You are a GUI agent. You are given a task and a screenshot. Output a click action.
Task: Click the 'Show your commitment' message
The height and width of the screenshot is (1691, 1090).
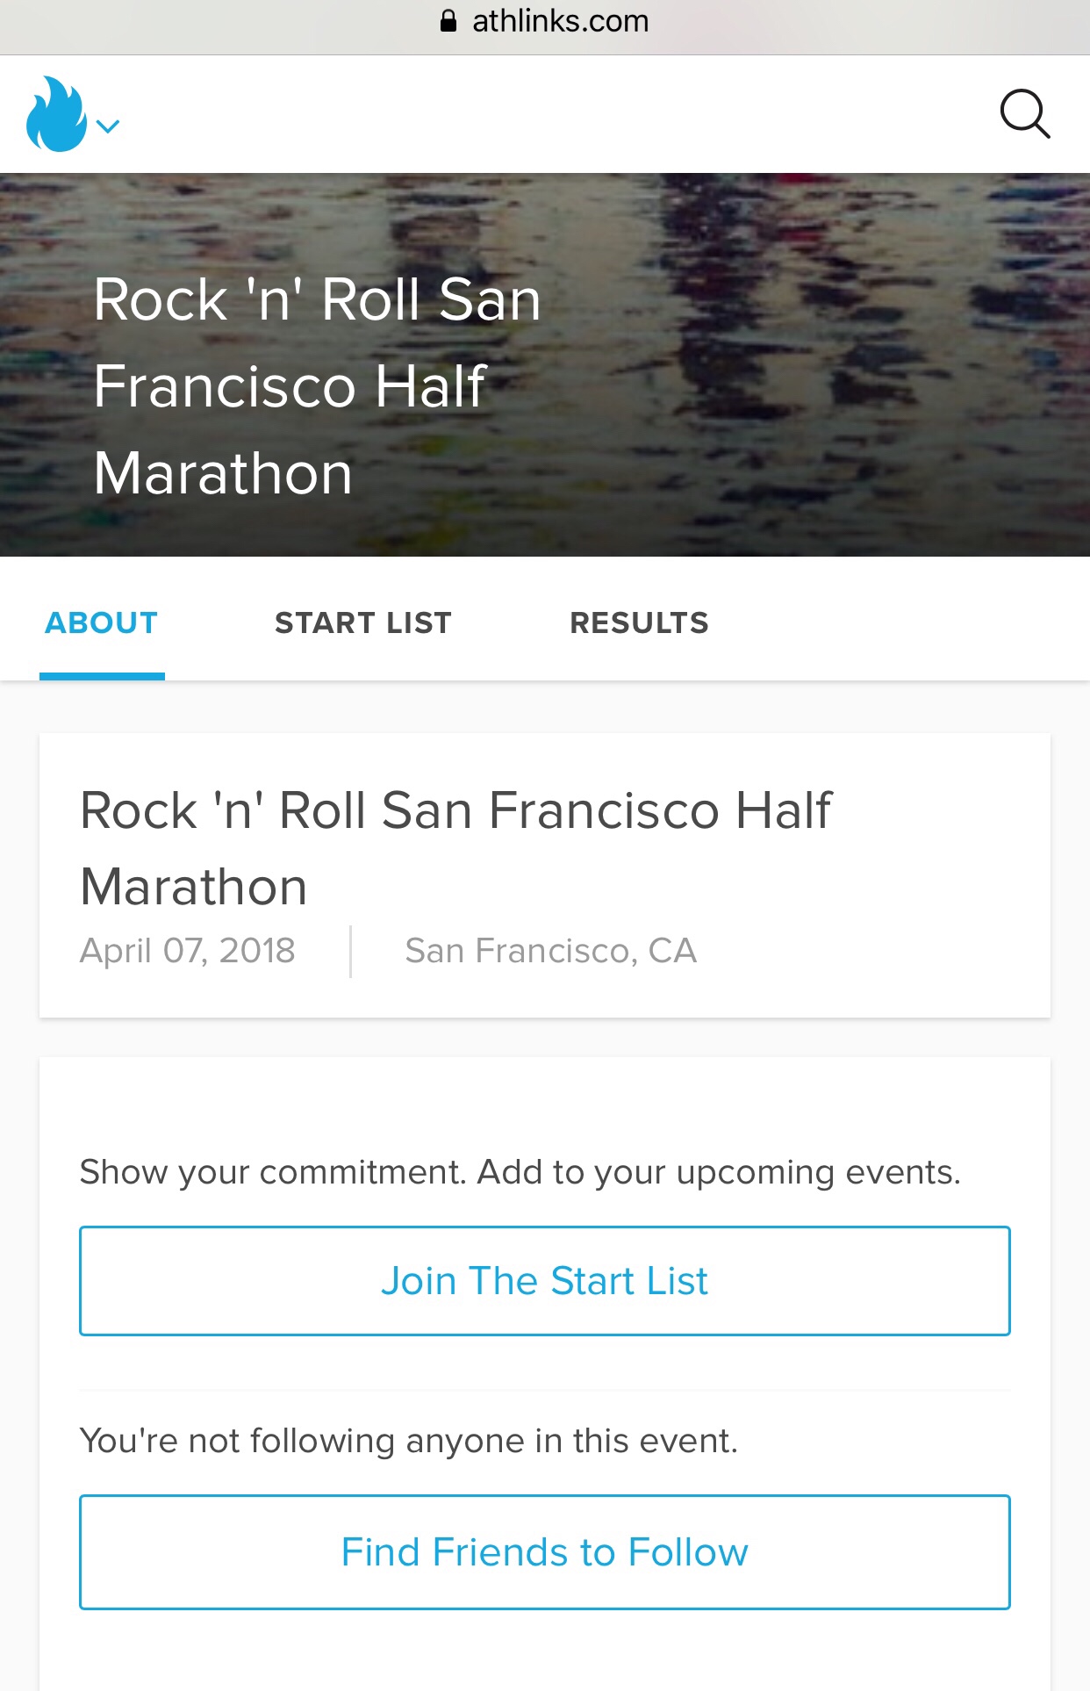coord(520,1172)
